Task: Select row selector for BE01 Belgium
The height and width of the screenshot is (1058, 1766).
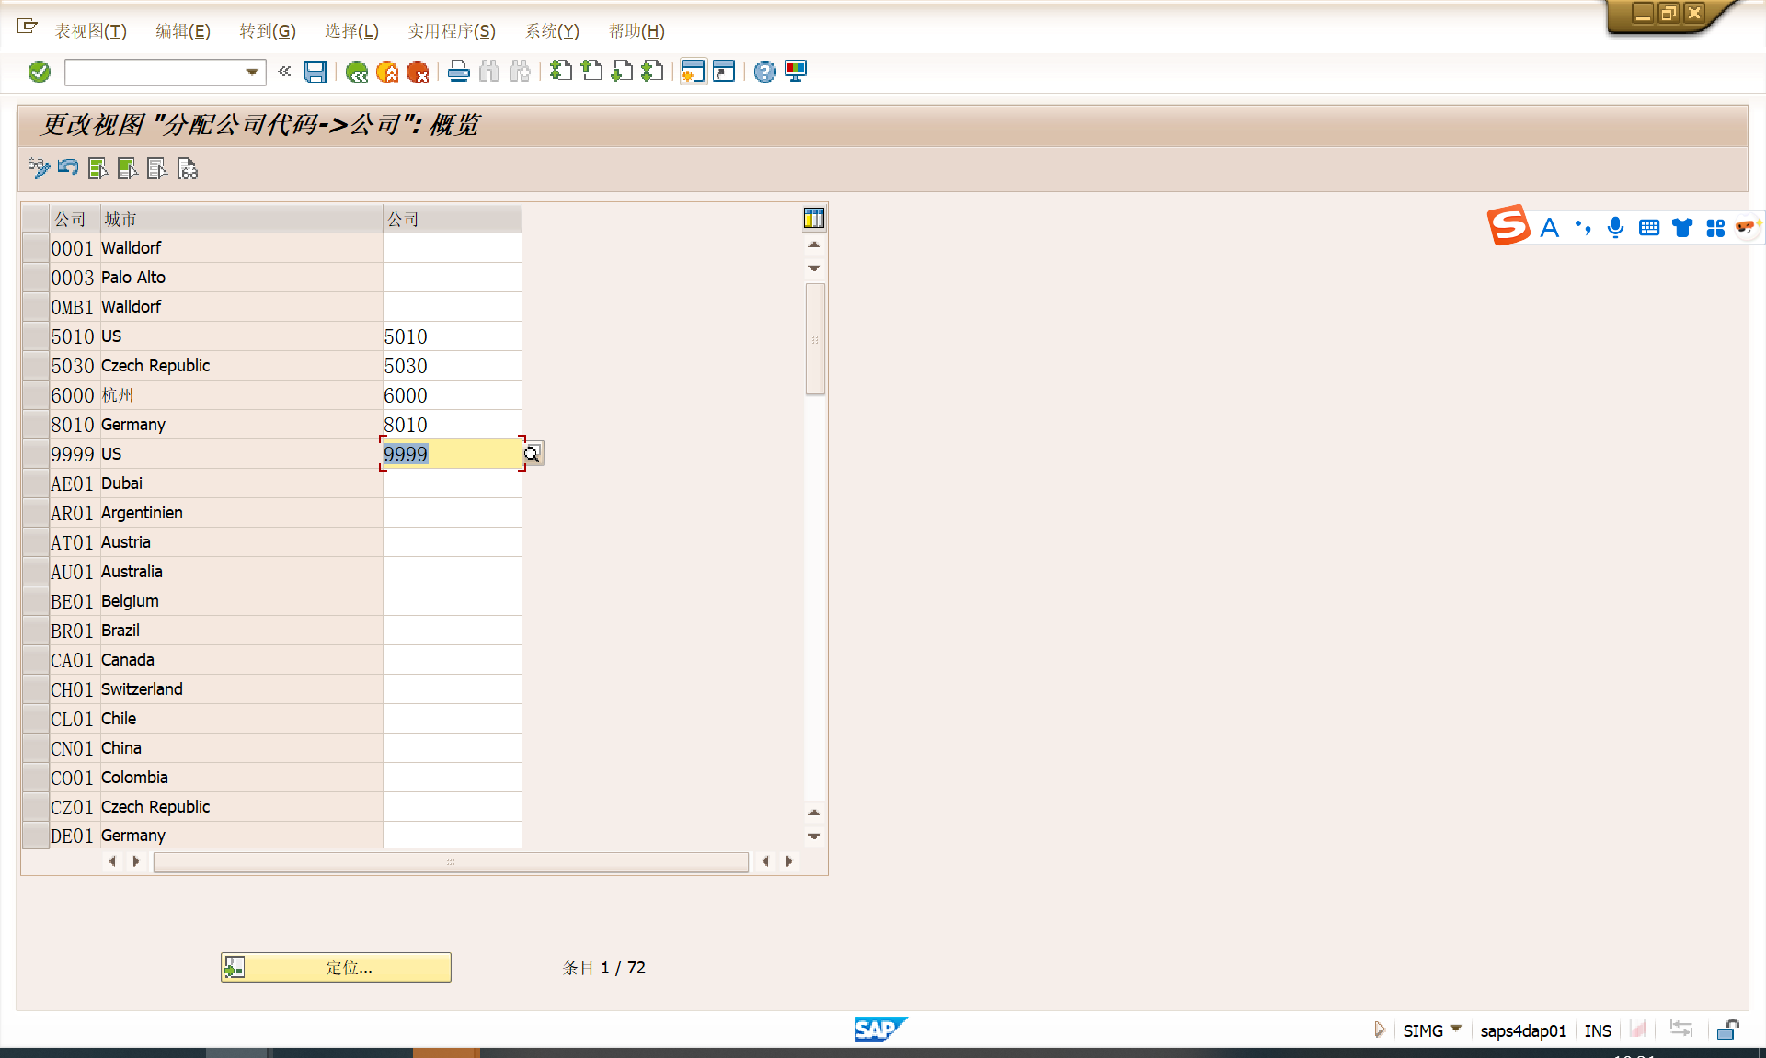Action: pyautogui.click(x=36, y=601)
